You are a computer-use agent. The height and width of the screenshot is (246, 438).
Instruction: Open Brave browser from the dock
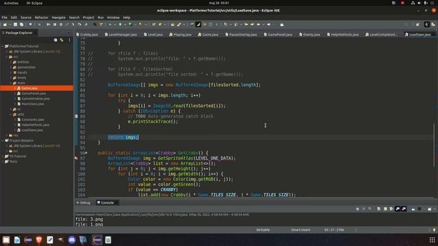[39, 240]
